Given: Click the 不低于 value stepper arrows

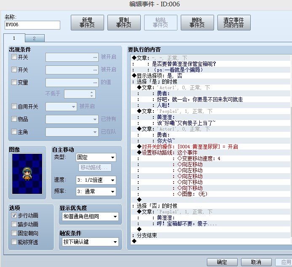Looking at the screenshot, I should pyautogui.click(x=91, y=94).
